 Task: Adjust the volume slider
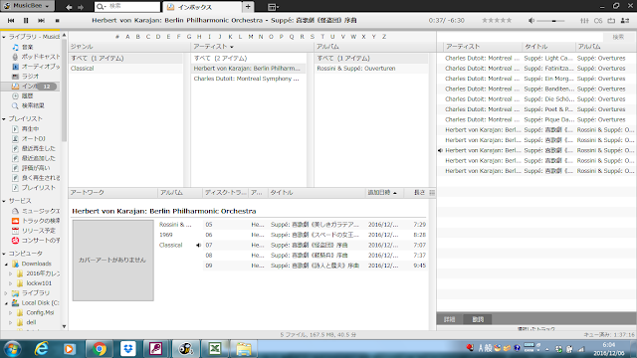point(550,21)
